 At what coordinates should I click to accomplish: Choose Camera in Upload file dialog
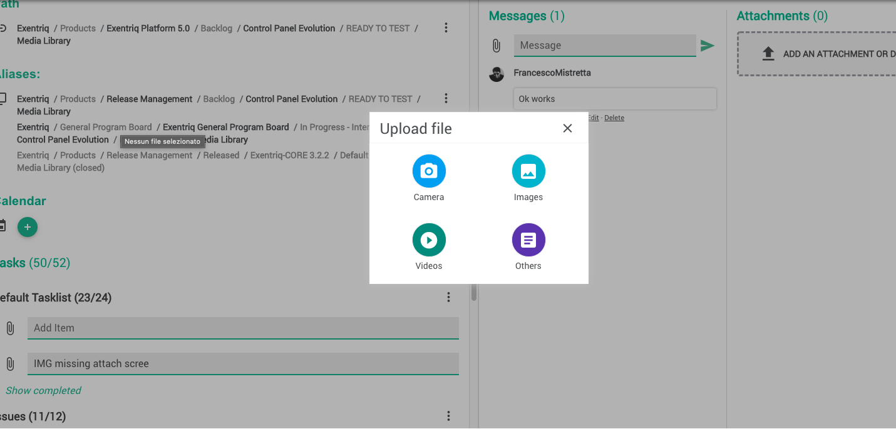click(429, 171)
